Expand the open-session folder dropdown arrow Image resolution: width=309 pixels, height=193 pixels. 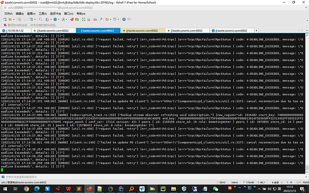click(14, 19)
